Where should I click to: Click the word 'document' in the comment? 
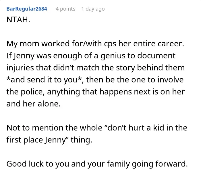(156, 56)
